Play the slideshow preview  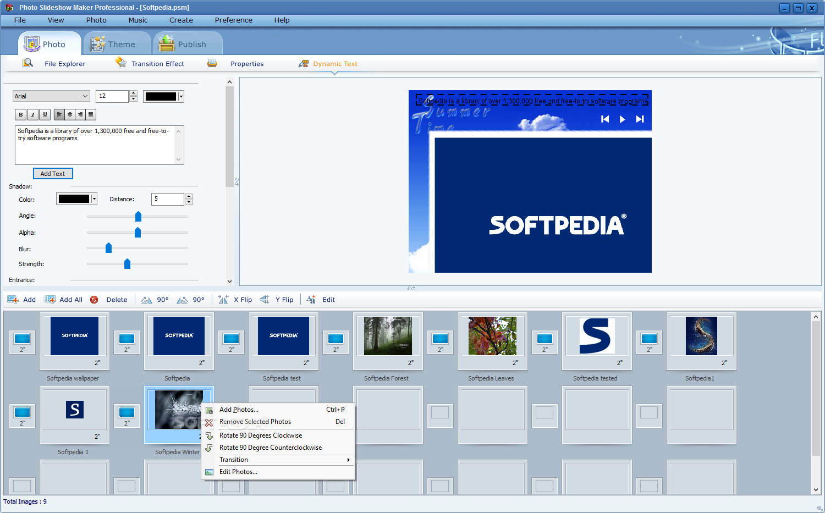click(x=622, y=119)
